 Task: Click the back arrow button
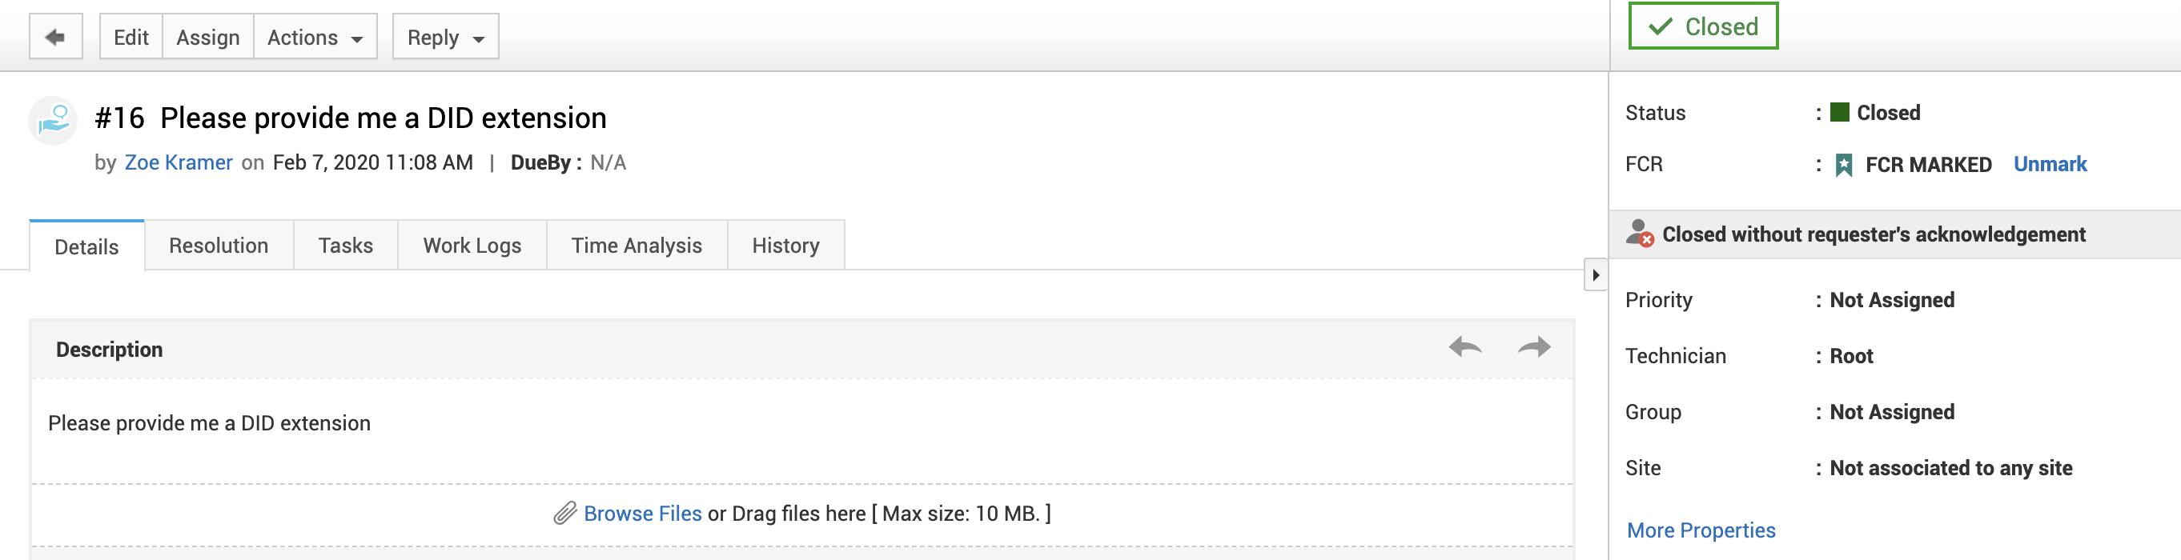(x=56, y=38)
